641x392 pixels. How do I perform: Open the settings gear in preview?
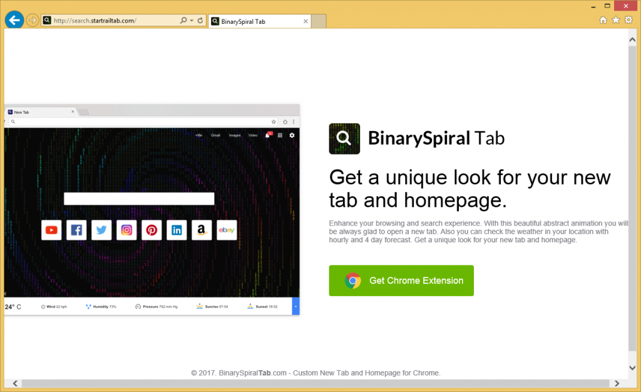[x=292, y=135]
